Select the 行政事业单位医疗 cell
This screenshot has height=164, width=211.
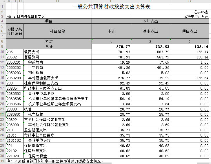[57, 135]
